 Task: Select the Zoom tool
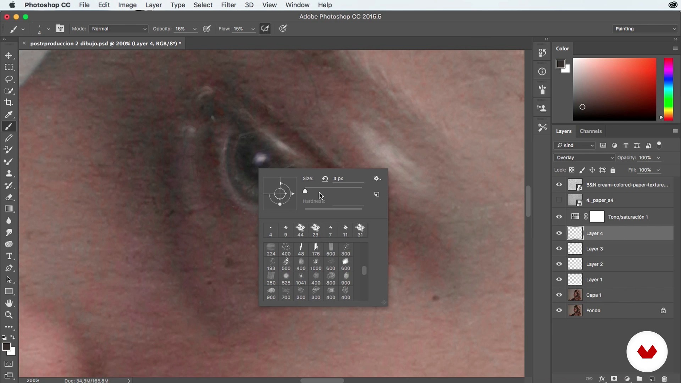point(9,315)
